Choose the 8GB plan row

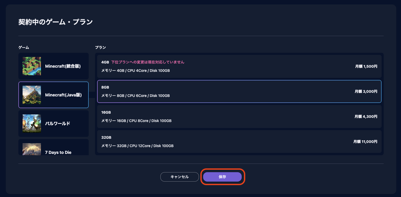239,91
